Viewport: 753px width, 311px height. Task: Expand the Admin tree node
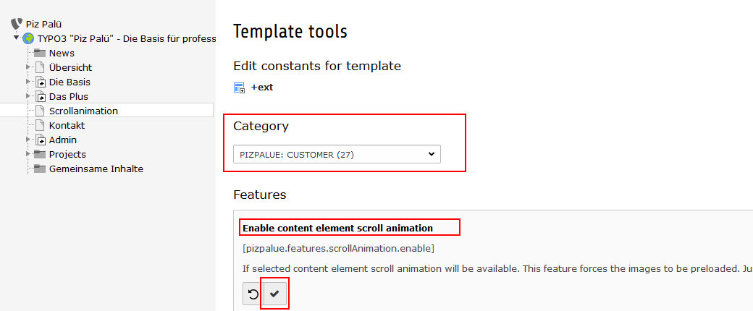(29, 140)
